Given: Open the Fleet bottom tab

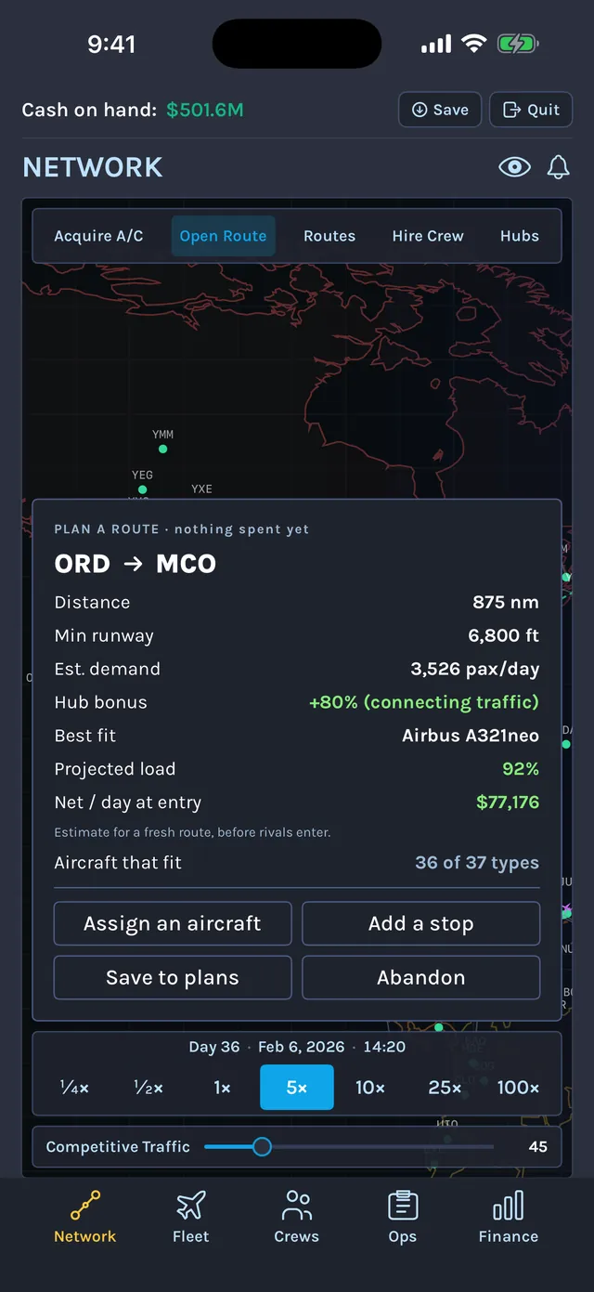Looking at the screenshot, I should point(191,1217).
